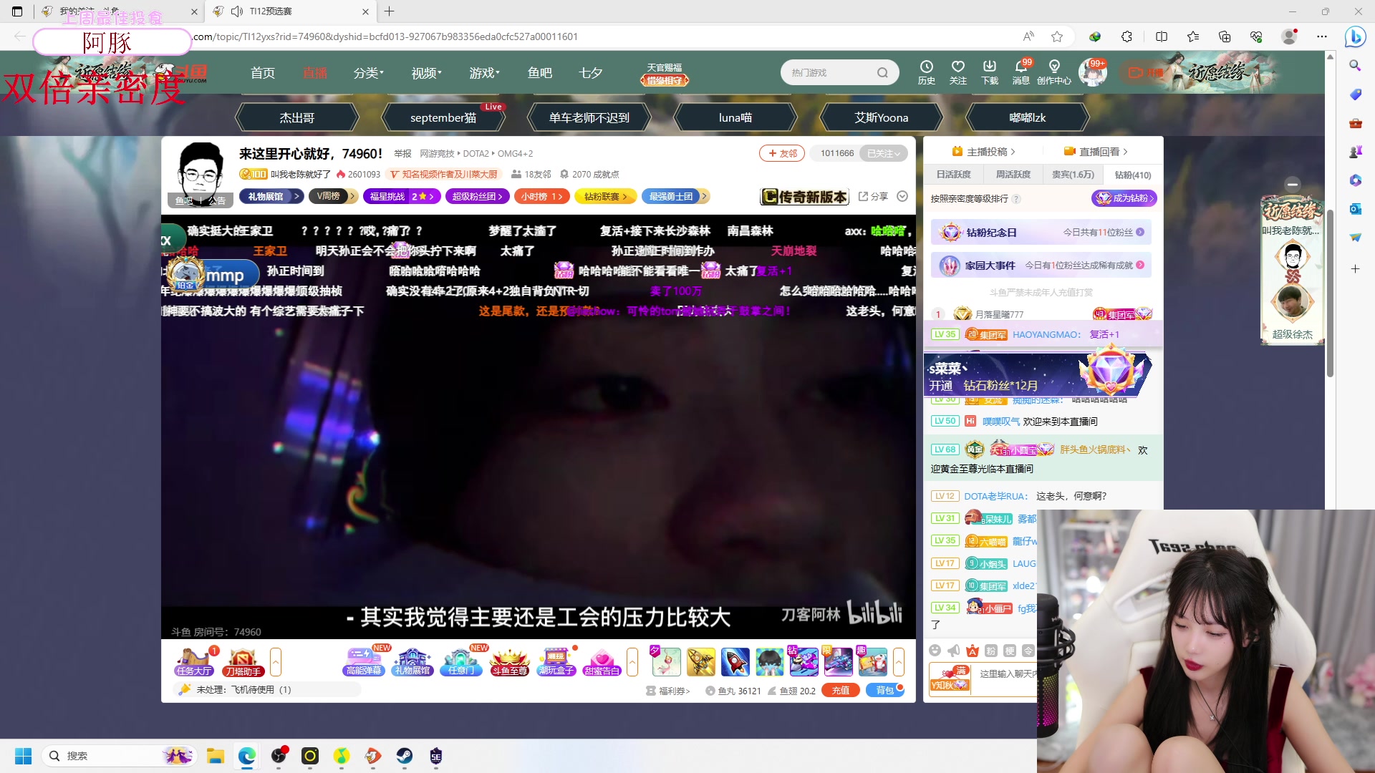This screenshot has height=773, width=1375.
Task: Open the 消息 messages bell icon
Action: coord(1021,72)
